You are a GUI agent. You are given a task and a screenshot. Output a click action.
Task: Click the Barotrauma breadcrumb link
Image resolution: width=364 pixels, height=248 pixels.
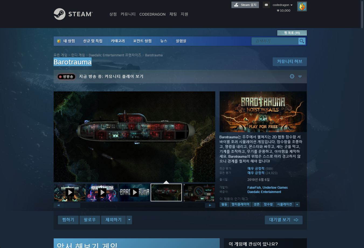pyautogui.click(x=154, y=55)
